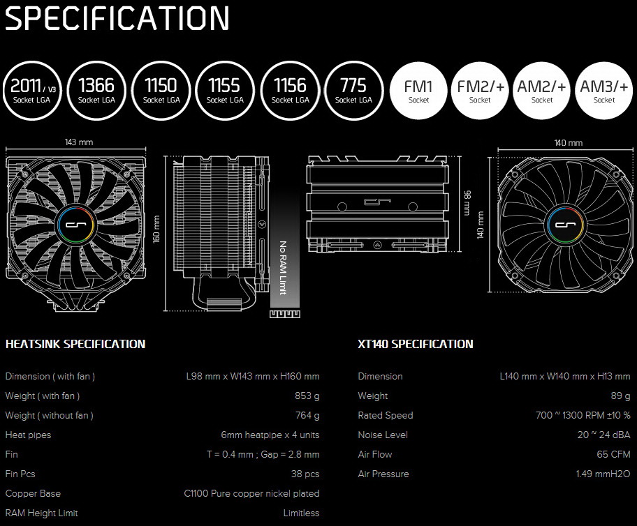Click the 'Weight ( with fan )' label
Viewport: 637px width, 526px height.
coord(42,396)
